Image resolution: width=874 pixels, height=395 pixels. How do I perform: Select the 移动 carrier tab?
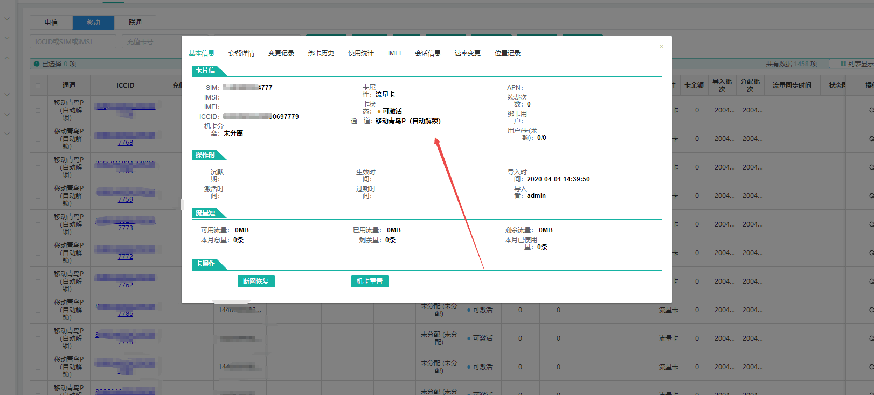click(93, 23)
